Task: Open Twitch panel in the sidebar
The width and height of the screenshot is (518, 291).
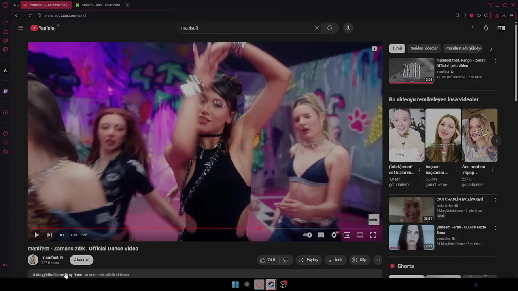Action: pos(6,91)
